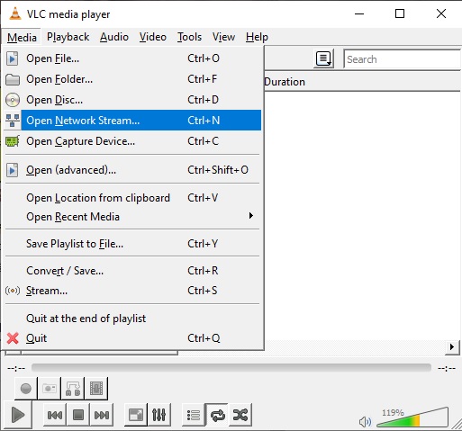Skip to next media in playlist
The height and width of the screenshot is (431, 462).
click(x=102, y=415)
